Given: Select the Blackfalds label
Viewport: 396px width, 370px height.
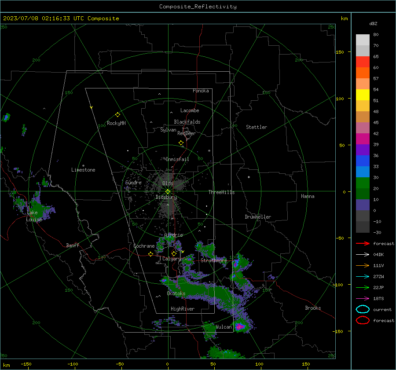Looking at the screenshot, I should (187, 122).
